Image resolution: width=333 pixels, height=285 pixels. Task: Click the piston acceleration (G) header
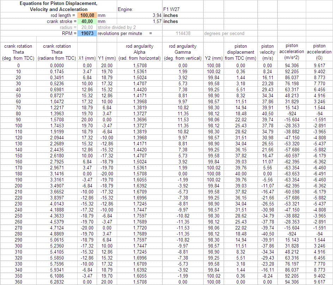pos(319,52)
